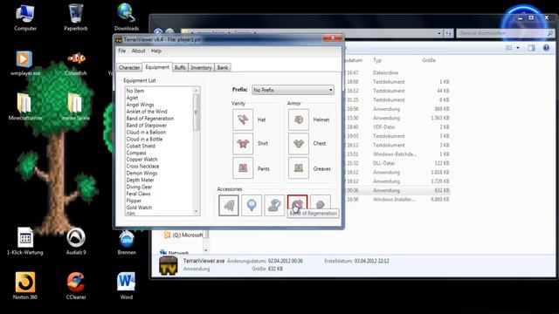Select No Item in equipment list
This screenshot has height=314, width=559.
click(135, 91)
